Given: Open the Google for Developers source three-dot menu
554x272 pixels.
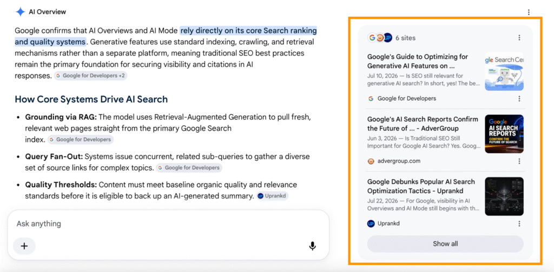Looking at the screenshot, I should coord(519,99).
